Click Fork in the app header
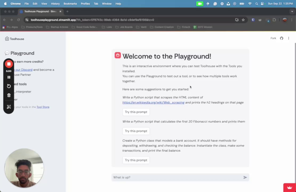 coord(273,38)
